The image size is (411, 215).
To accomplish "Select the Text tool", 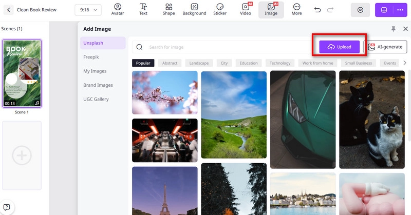I will 143,9.
